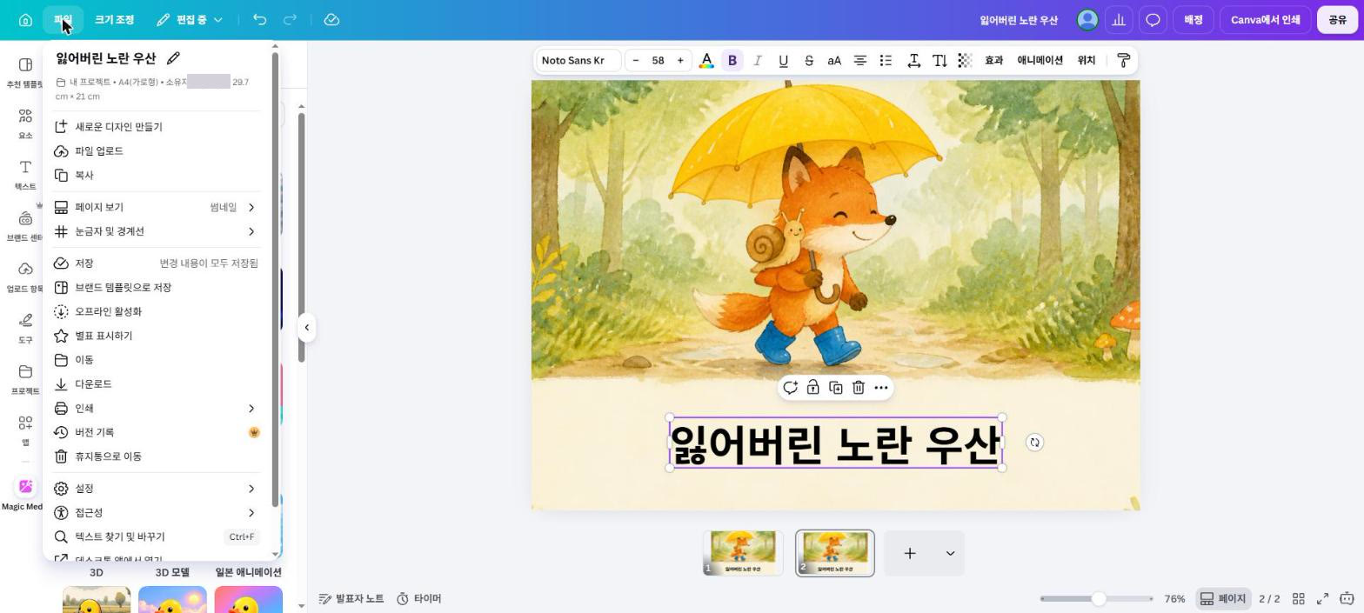
Task: Select 복사 menu item
Action: pos(157,176)
